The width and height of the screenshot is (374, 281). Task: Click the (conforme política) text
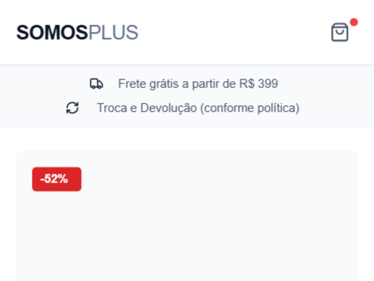tap(250, 108)
